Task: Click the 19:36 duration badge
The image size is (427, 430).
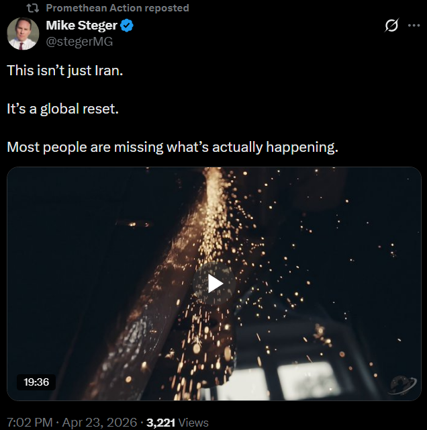Action: coord(36,382)
